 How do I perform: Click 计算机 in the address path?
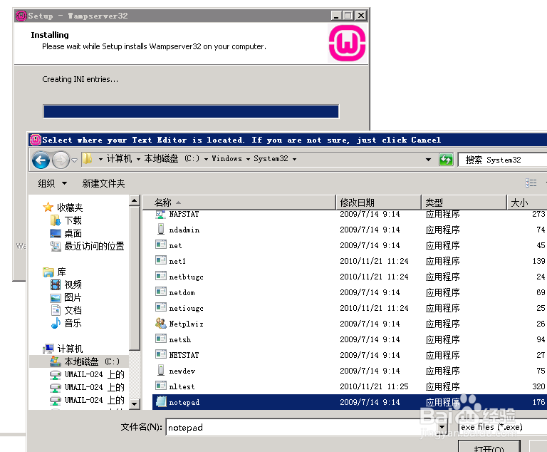pos(120,159)
